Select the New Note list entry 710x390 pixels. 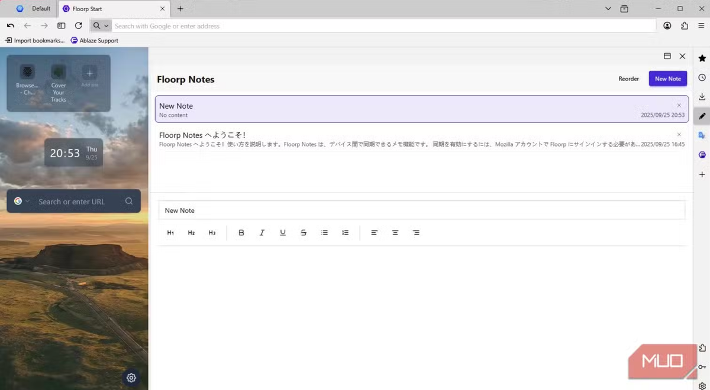tap(422, 109)
